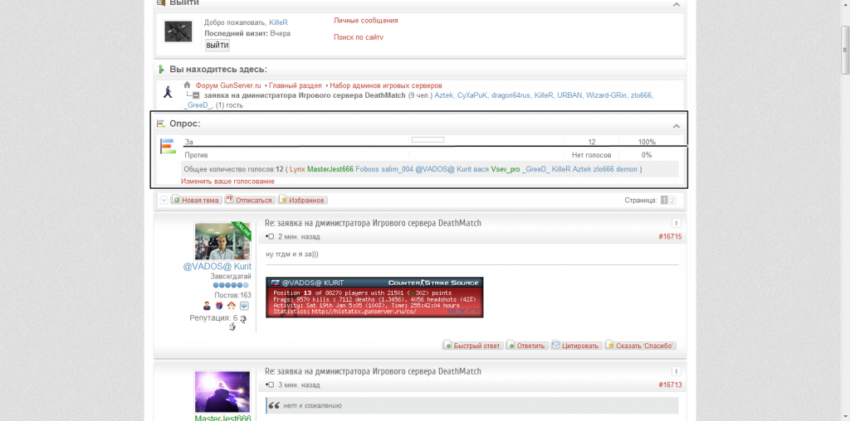Click the house icon under Постов:163

[x=232, y=306]
